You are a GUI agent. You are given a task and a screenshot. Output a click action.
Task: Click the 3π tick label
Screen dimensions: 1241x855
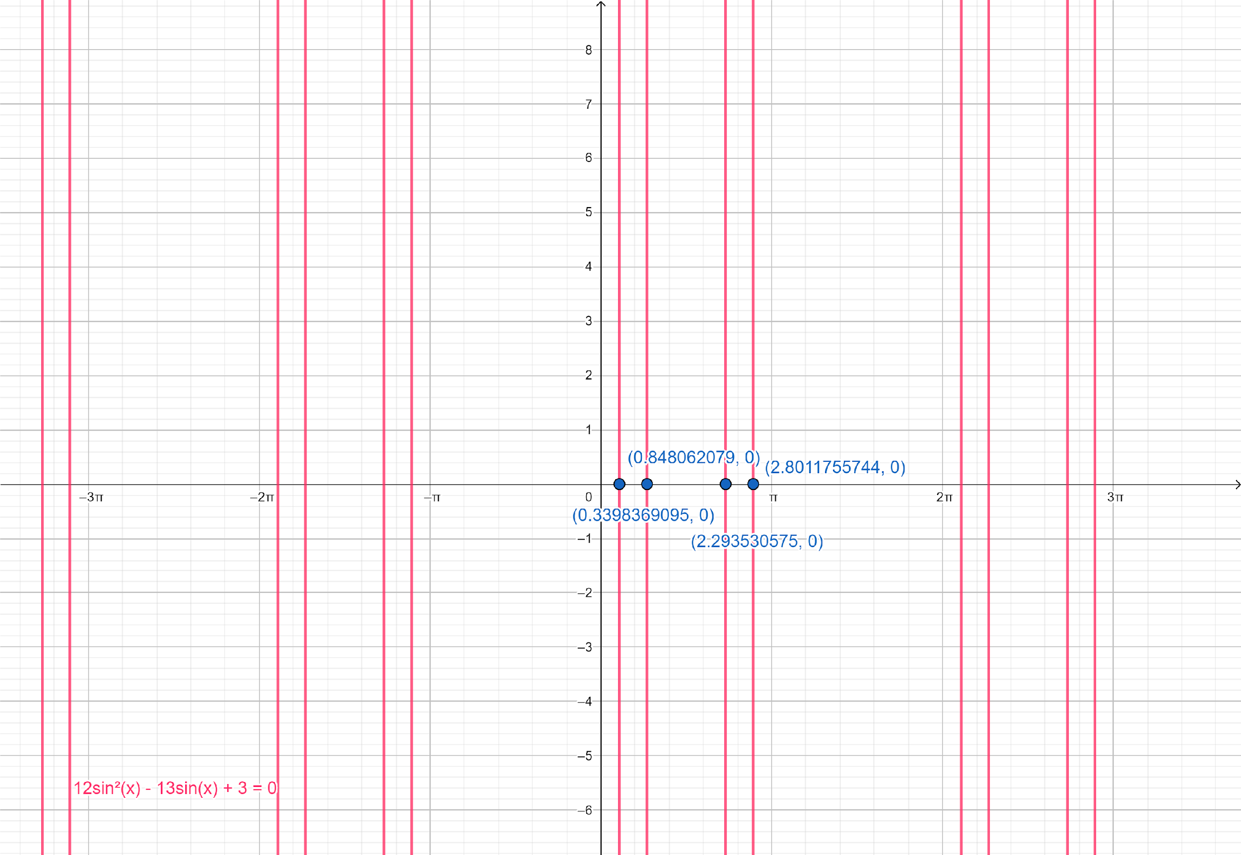coord(1114,497)
